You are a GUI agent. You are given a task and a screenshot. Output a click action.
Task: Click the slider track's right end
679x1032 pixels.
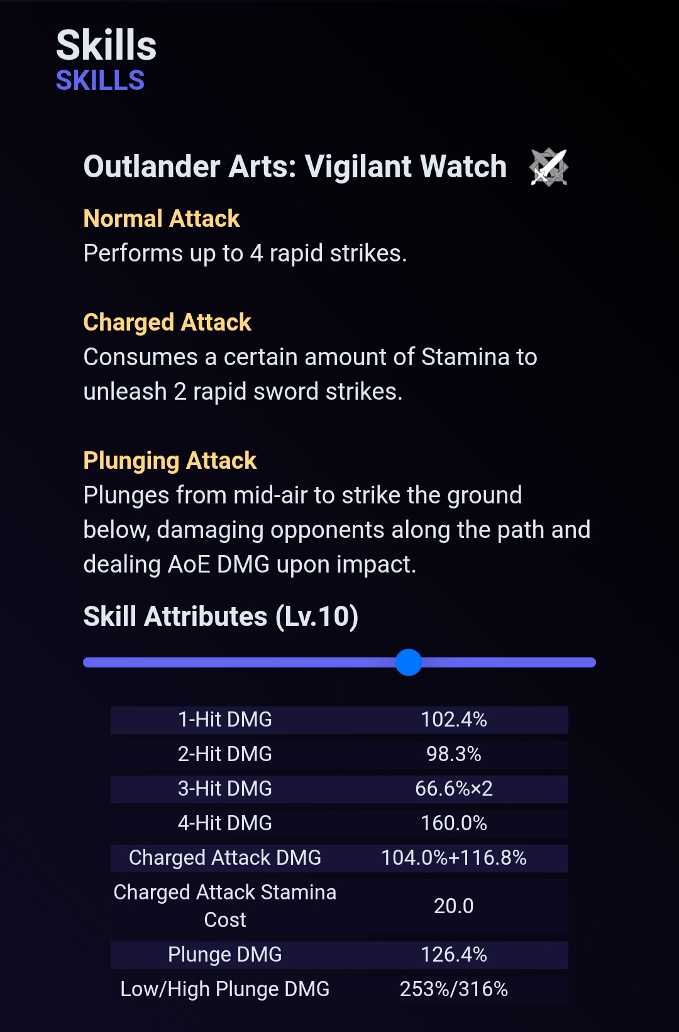590,662
